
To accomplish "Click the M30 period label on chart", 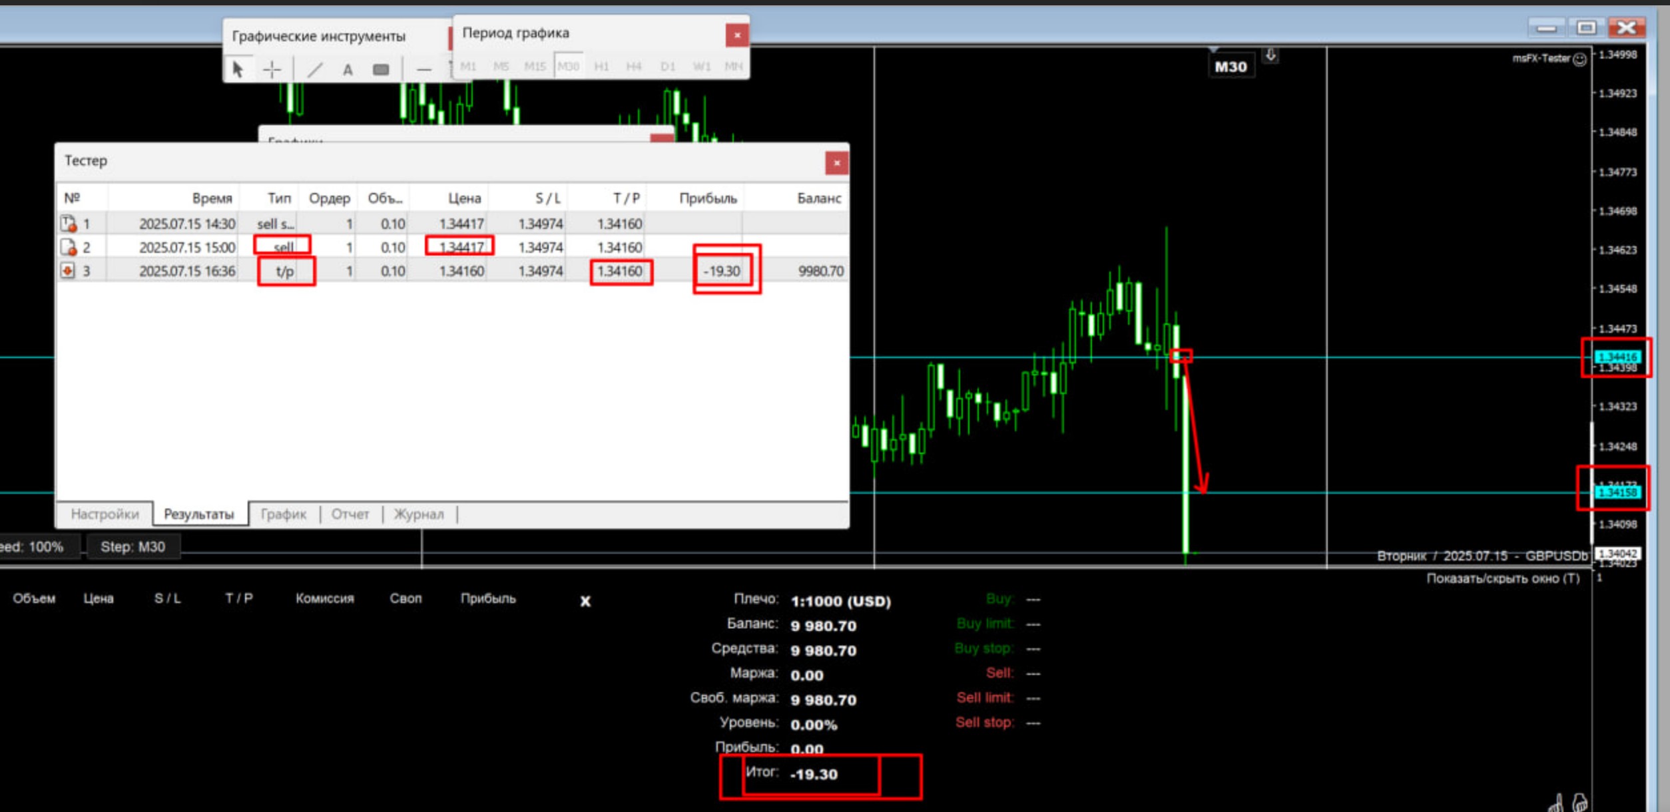I will point(1231,67).
